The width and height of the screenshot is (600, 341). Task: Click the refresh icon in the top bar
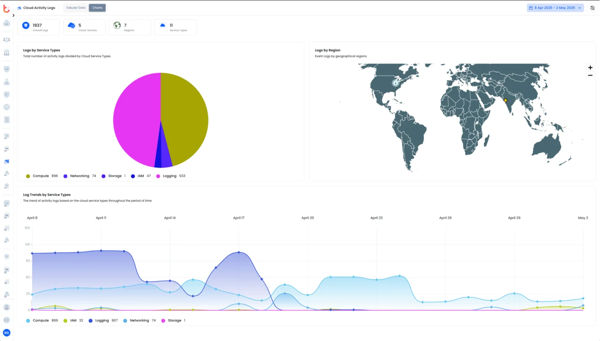(591, 8)
